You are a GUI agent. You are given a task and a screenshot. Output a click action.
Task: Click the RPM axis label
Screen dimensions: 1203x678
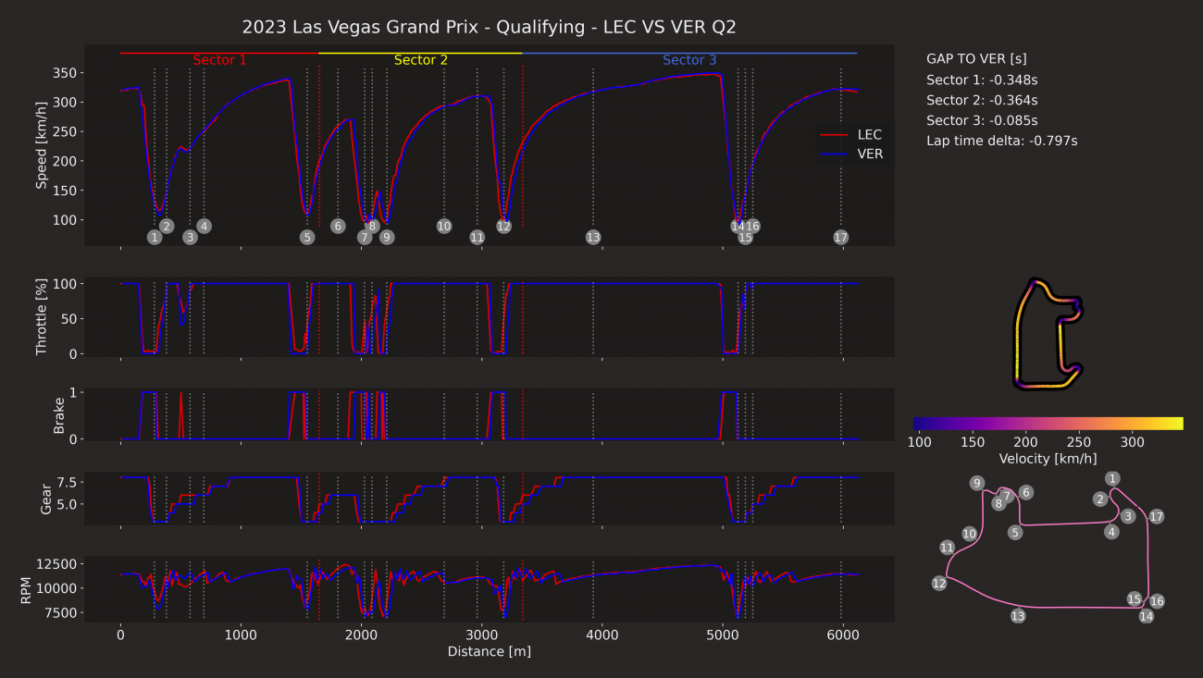pyautogui.click(x=24, y=590)
